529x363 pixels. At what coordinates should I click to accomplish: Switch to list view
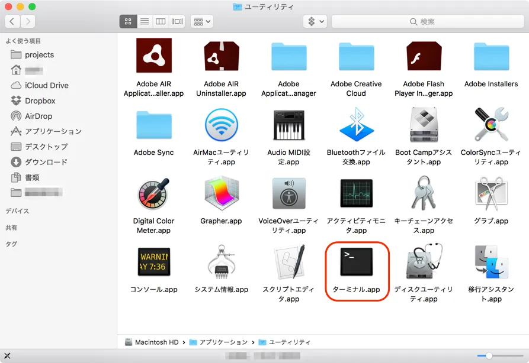[145, 21]
